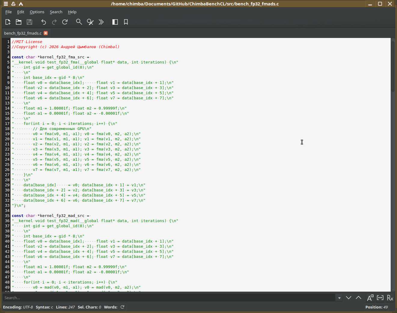Screen dimensions: 397x313
Task: Open the Options menu
Action: [37, 12]
